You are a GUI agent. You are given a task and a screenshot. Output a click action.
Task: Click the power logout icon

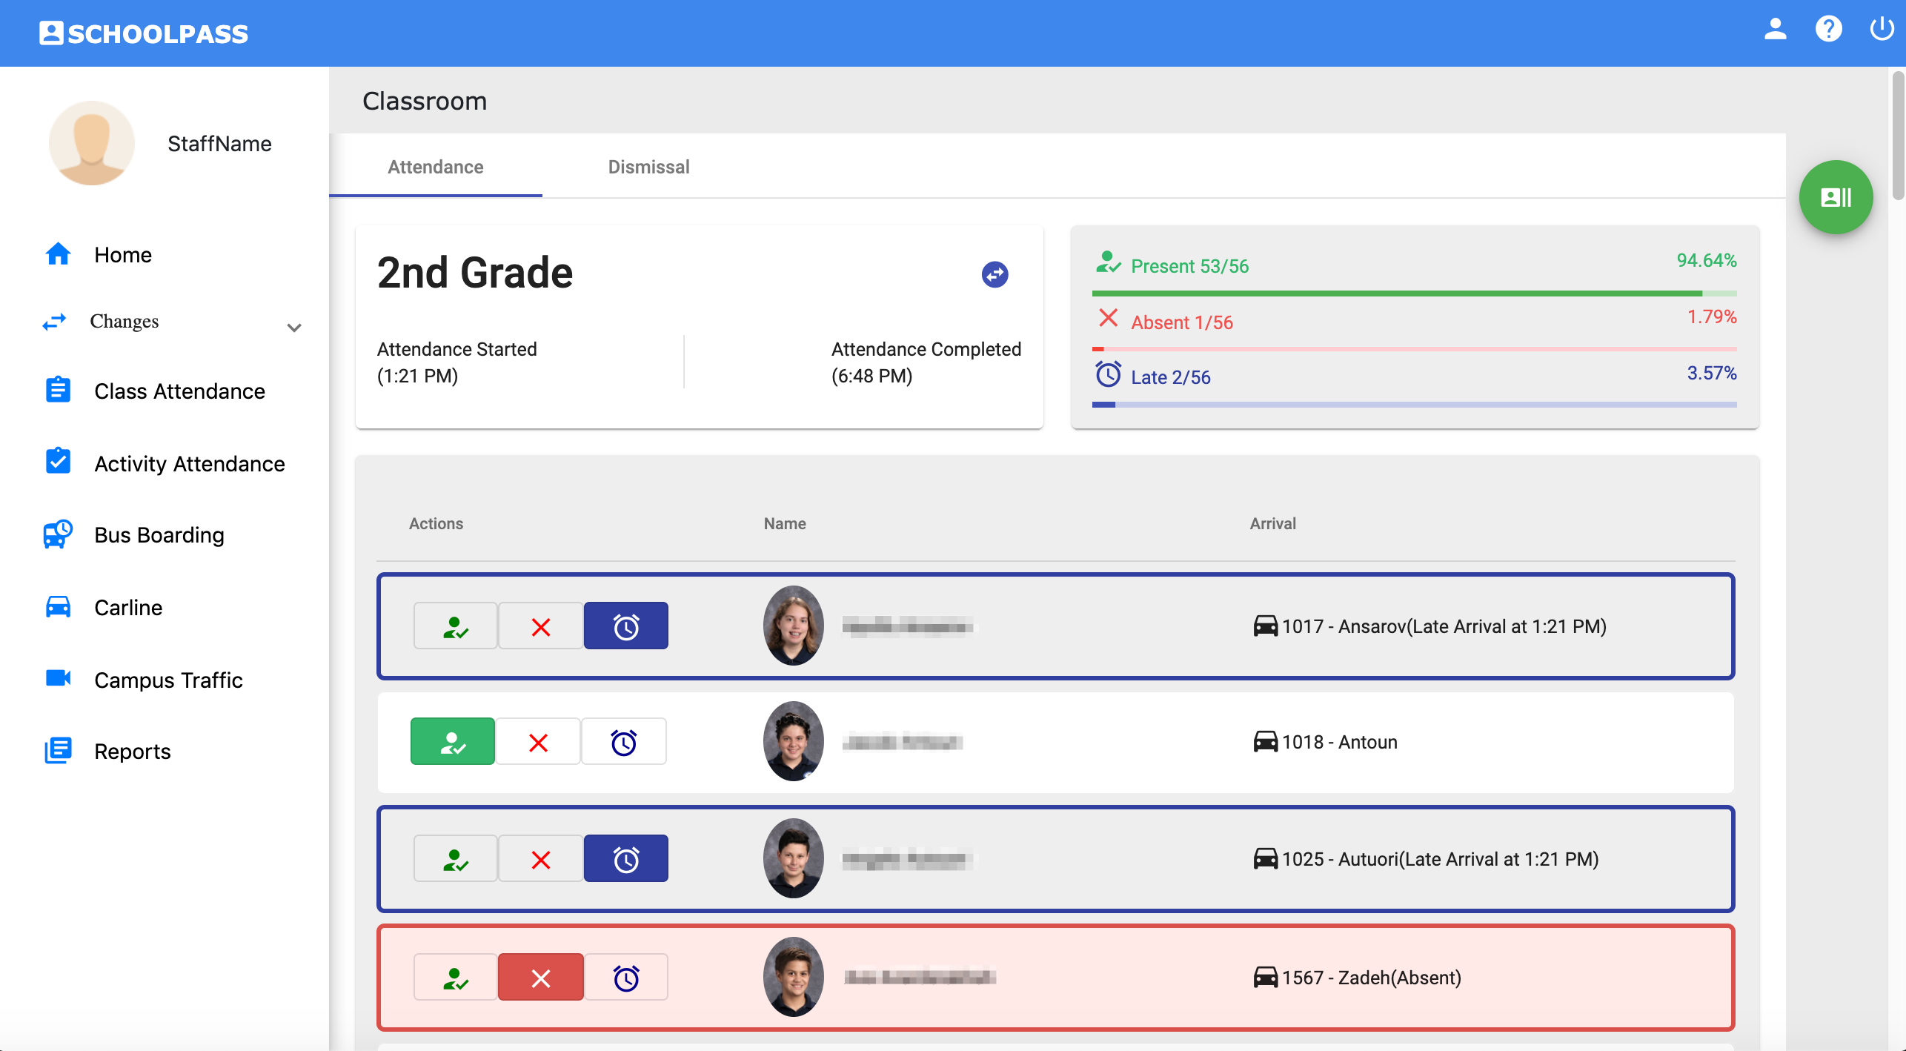(x=1881, y=30)
